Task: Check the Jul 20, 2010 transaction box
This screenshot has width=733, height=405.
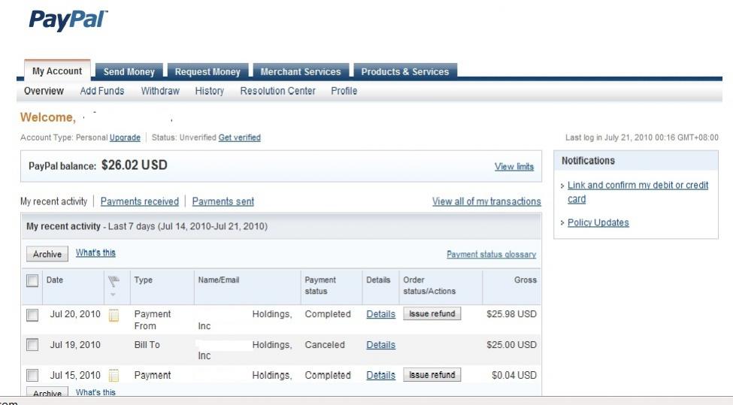Action: (x=32, y=315)
